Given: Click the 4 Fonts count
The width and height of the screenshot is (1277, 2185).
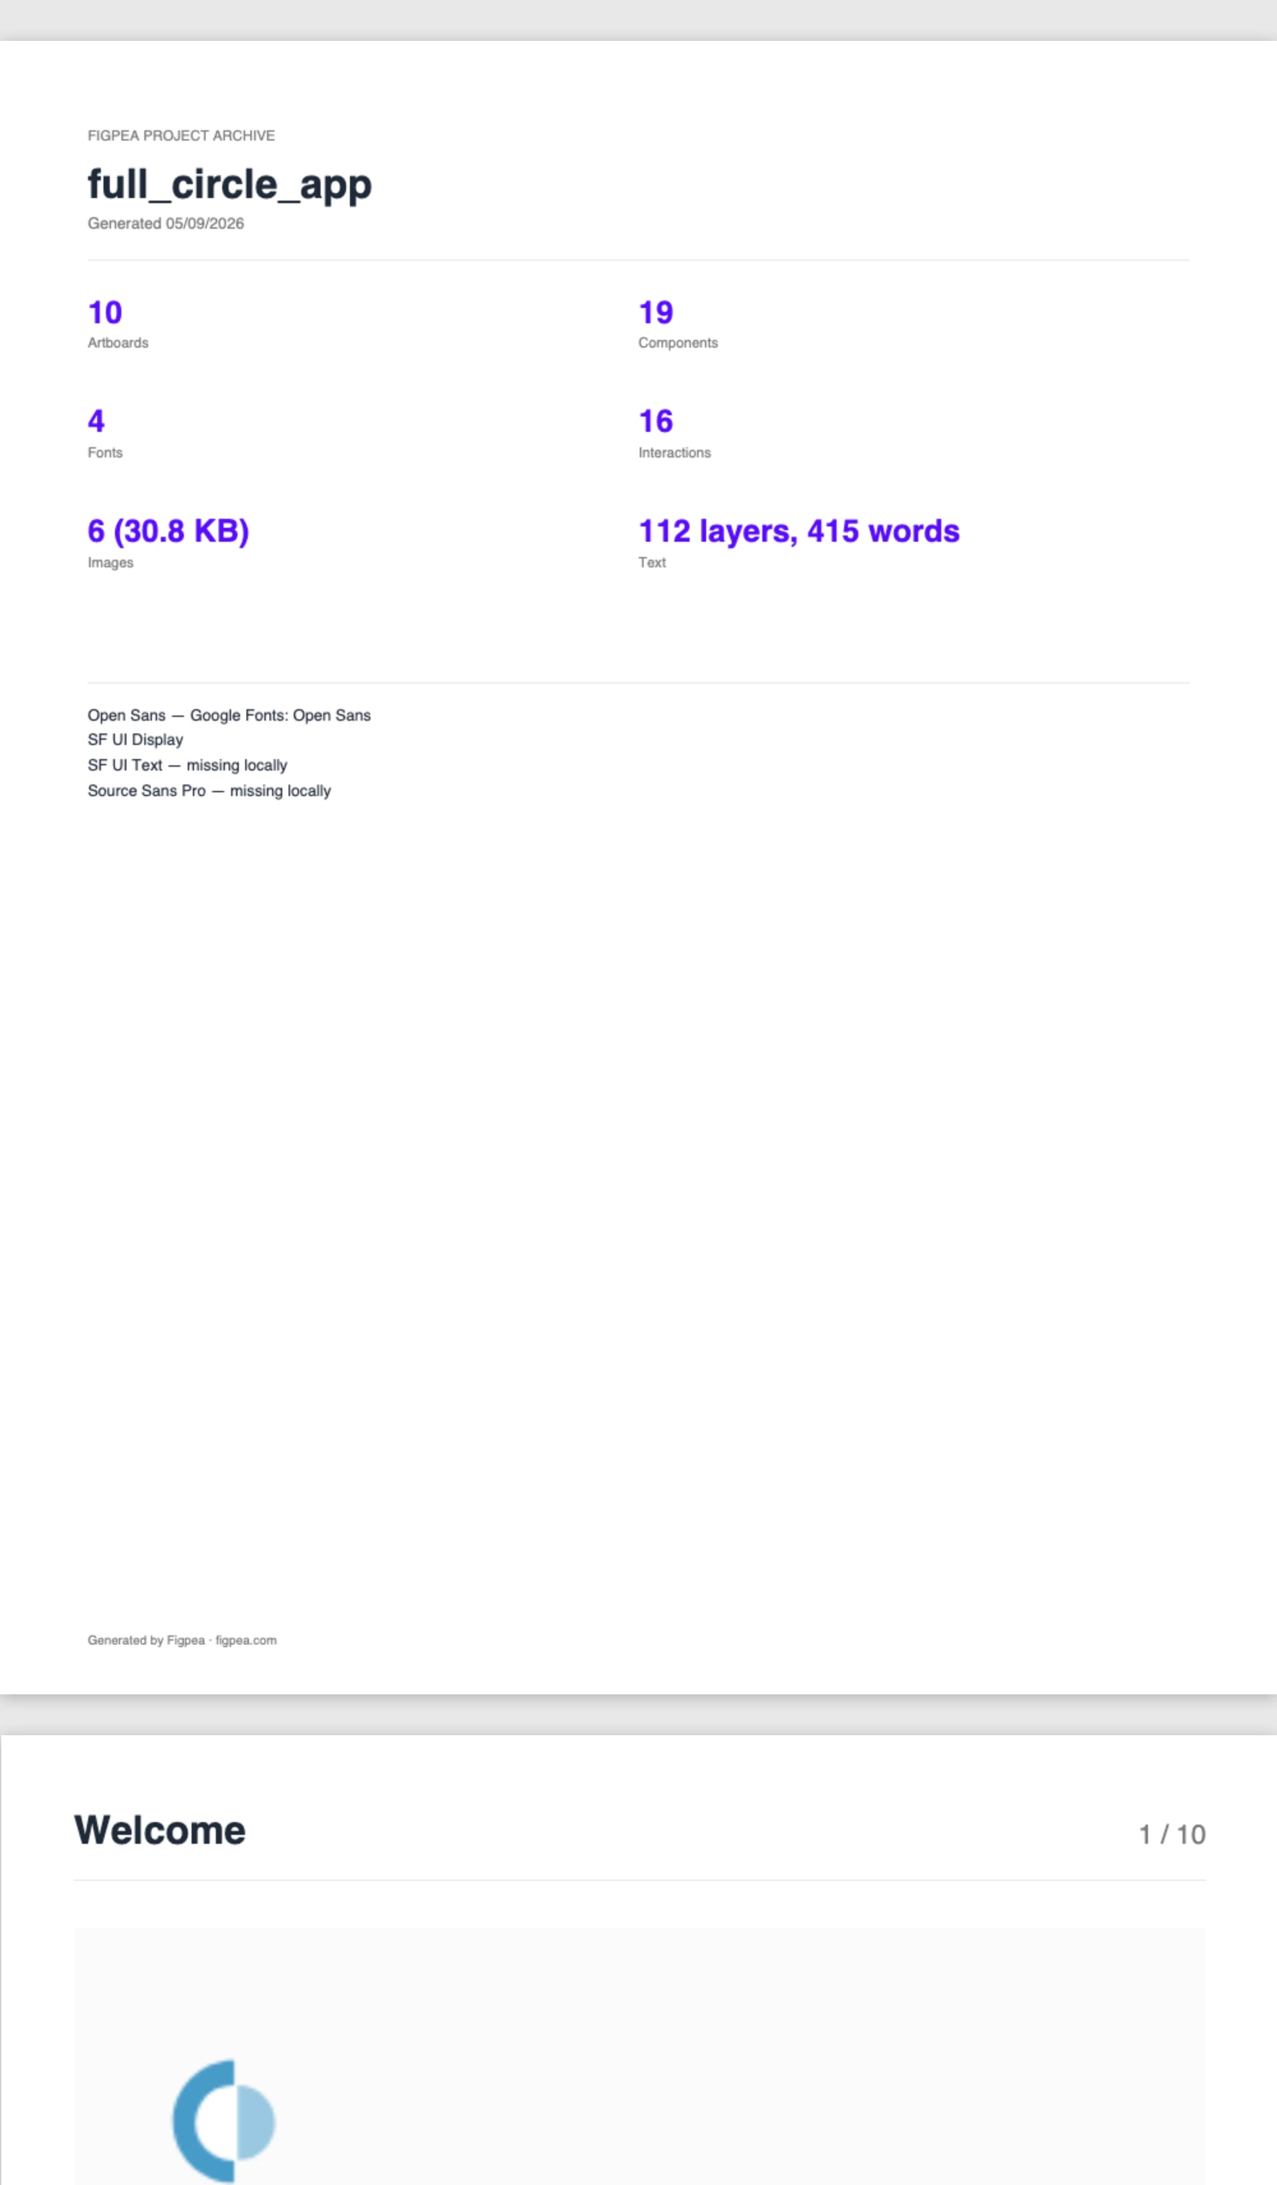Looking at the screenshot, I should pyautogui.click(x=96, y=422).
